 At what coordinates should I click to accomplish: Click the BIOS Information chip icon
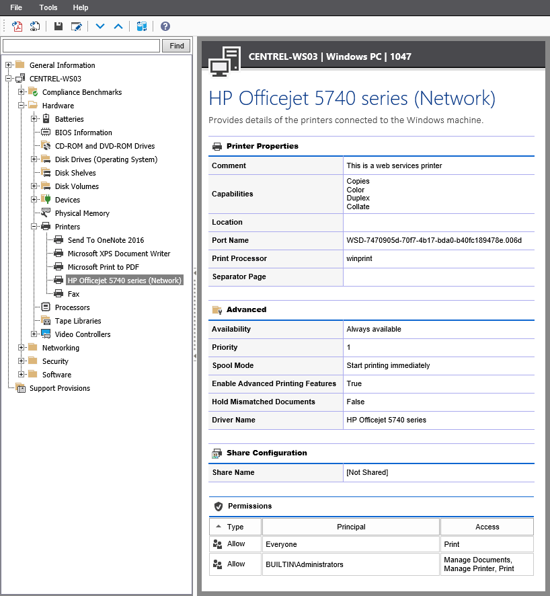[46, 133]
